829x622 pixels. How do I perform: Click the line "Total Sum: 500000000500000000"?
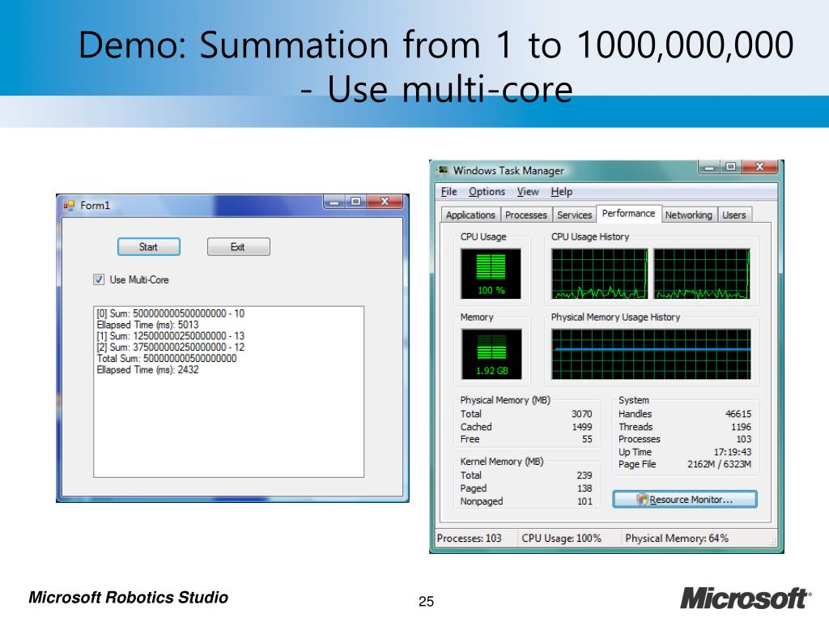click(167, 359)
